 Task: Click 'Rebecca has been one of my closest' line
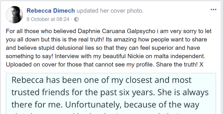(x=101, y=80)
